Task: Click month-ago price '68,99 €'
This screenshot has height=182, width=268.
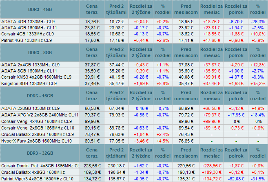Action: pyautogui.click(x=186, y=108)
